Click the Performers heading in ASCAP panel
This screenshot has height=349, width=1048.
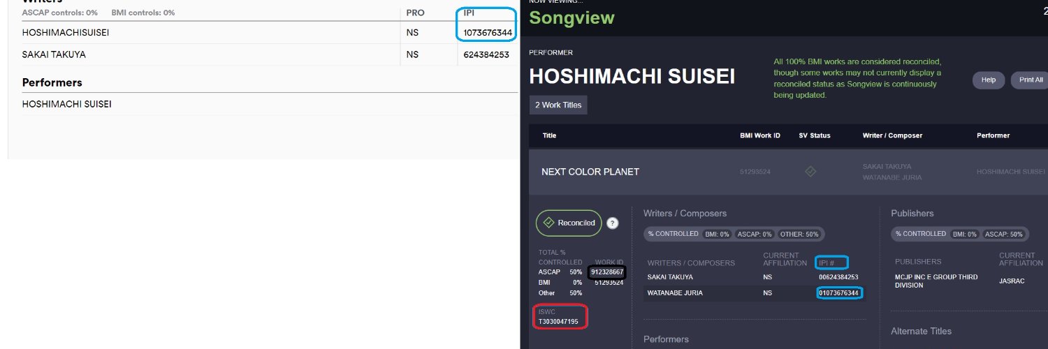point(52,82)
